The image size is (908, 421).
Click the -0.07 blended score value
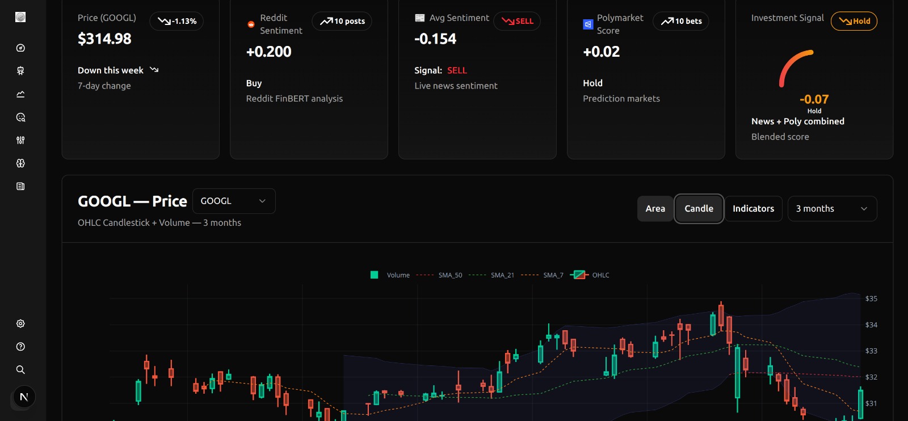pos(814,99)
